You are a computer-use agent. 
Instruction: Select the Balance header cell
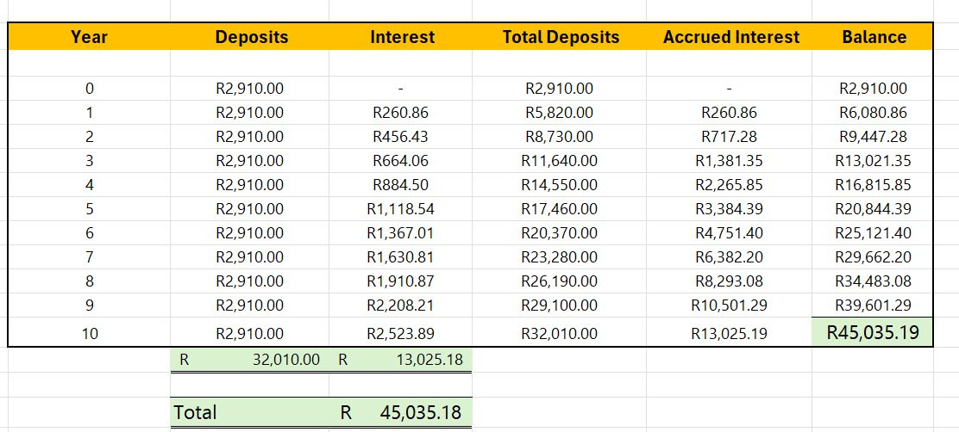[872, 37]
